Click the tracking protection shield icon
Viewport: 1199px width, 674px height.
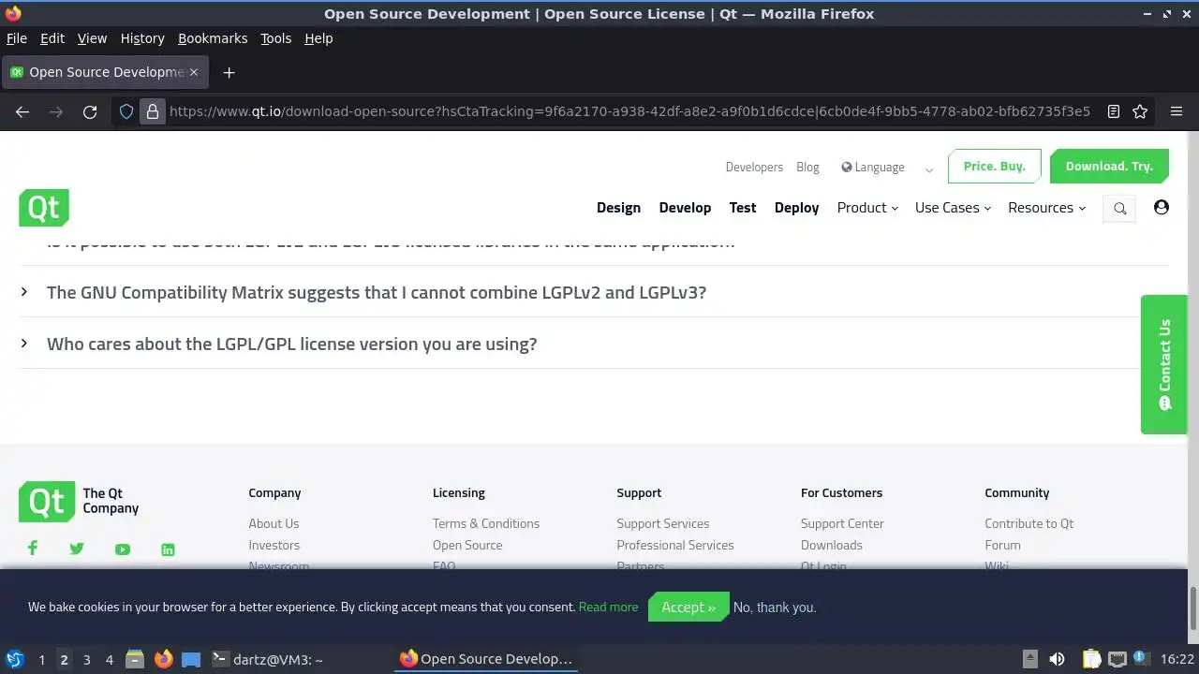click(126, 111)
